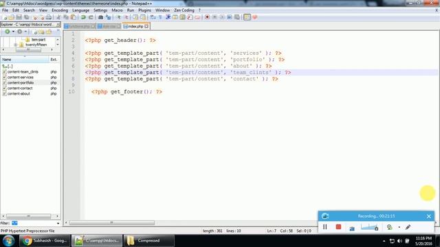Click the Redo toolbar icon
This screenshot has width=440, height=247.
(x=91, y=17)
